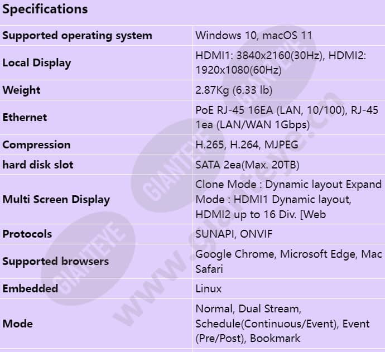The height and width of the screenshot is (352, 385).
Task: Select the Compression row label
Action: [x=36, y=145]
